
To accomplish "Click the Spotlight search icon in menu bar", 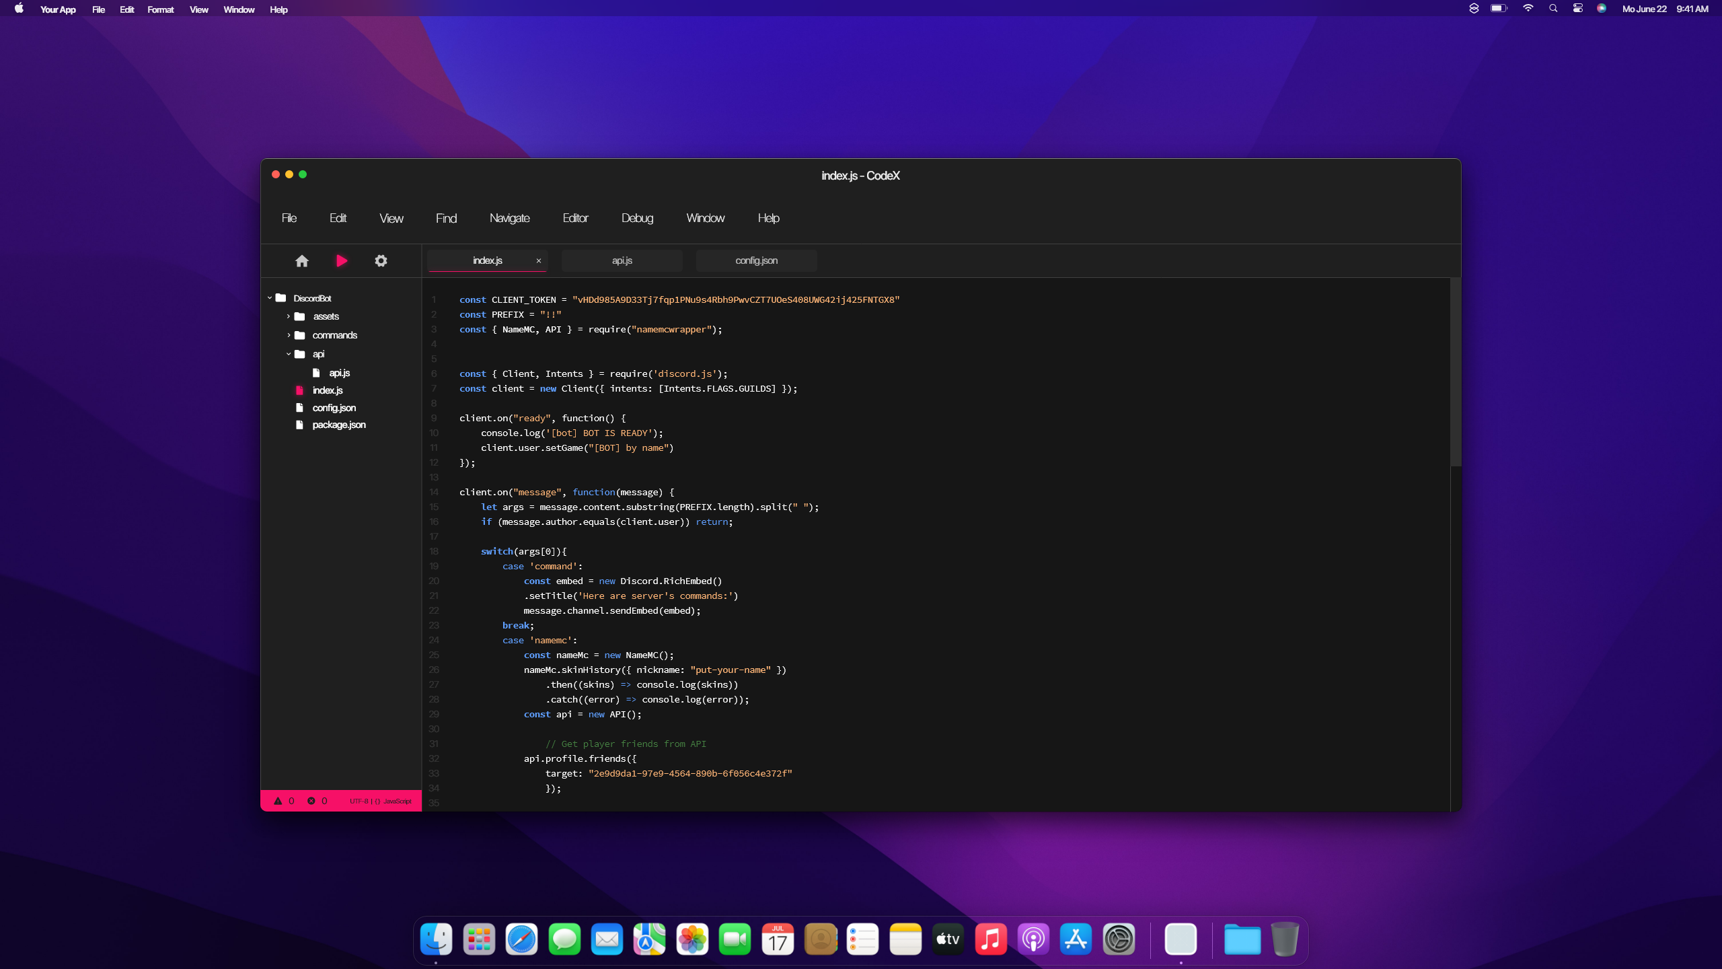I will click(1553, 9).
